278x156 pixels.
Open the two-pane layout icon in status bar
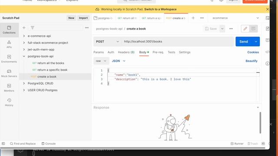pyautogui.click(x=263, y=143)
